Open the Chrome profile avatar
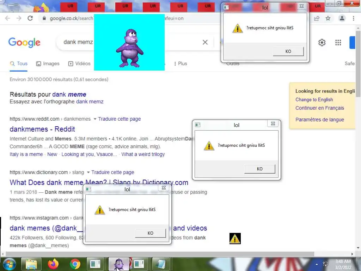The image size is (361, 271). pos(342,18)
